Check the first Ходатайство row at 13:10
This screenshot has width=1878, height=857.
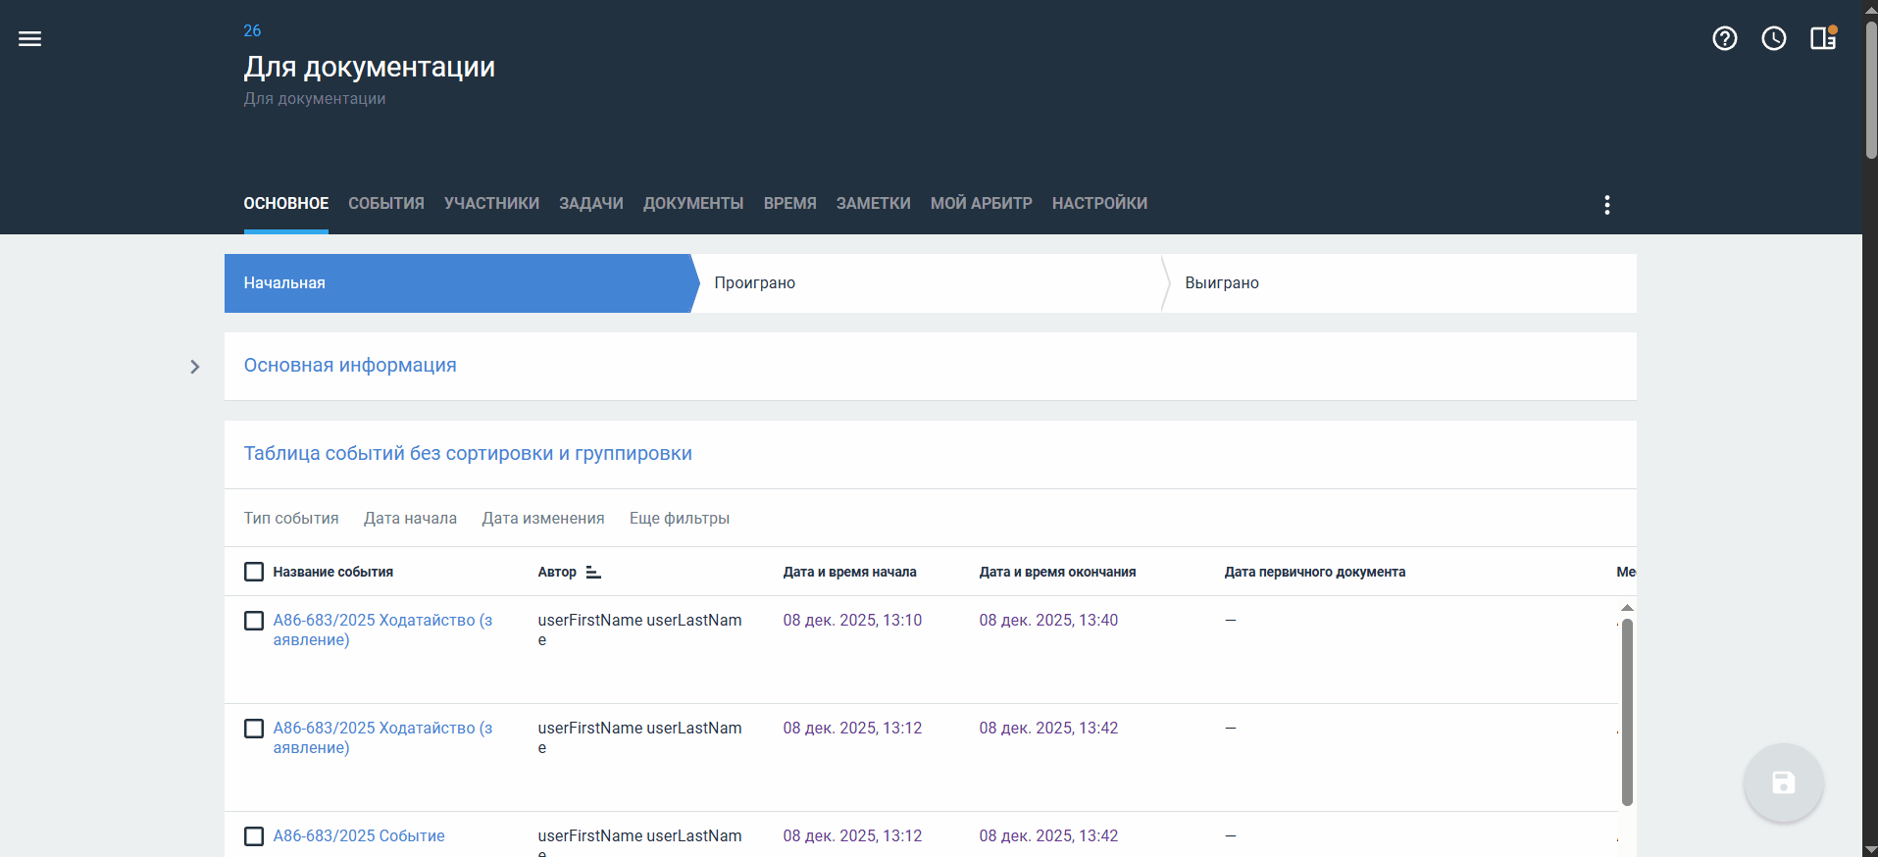tap(254, 621)
